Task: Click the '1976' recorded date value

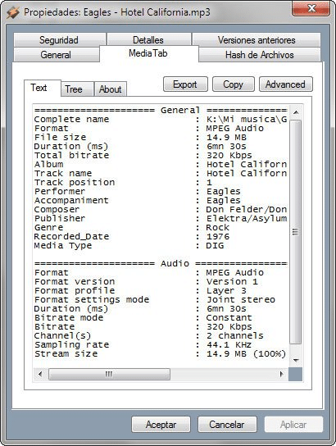Action: [218, 236]
